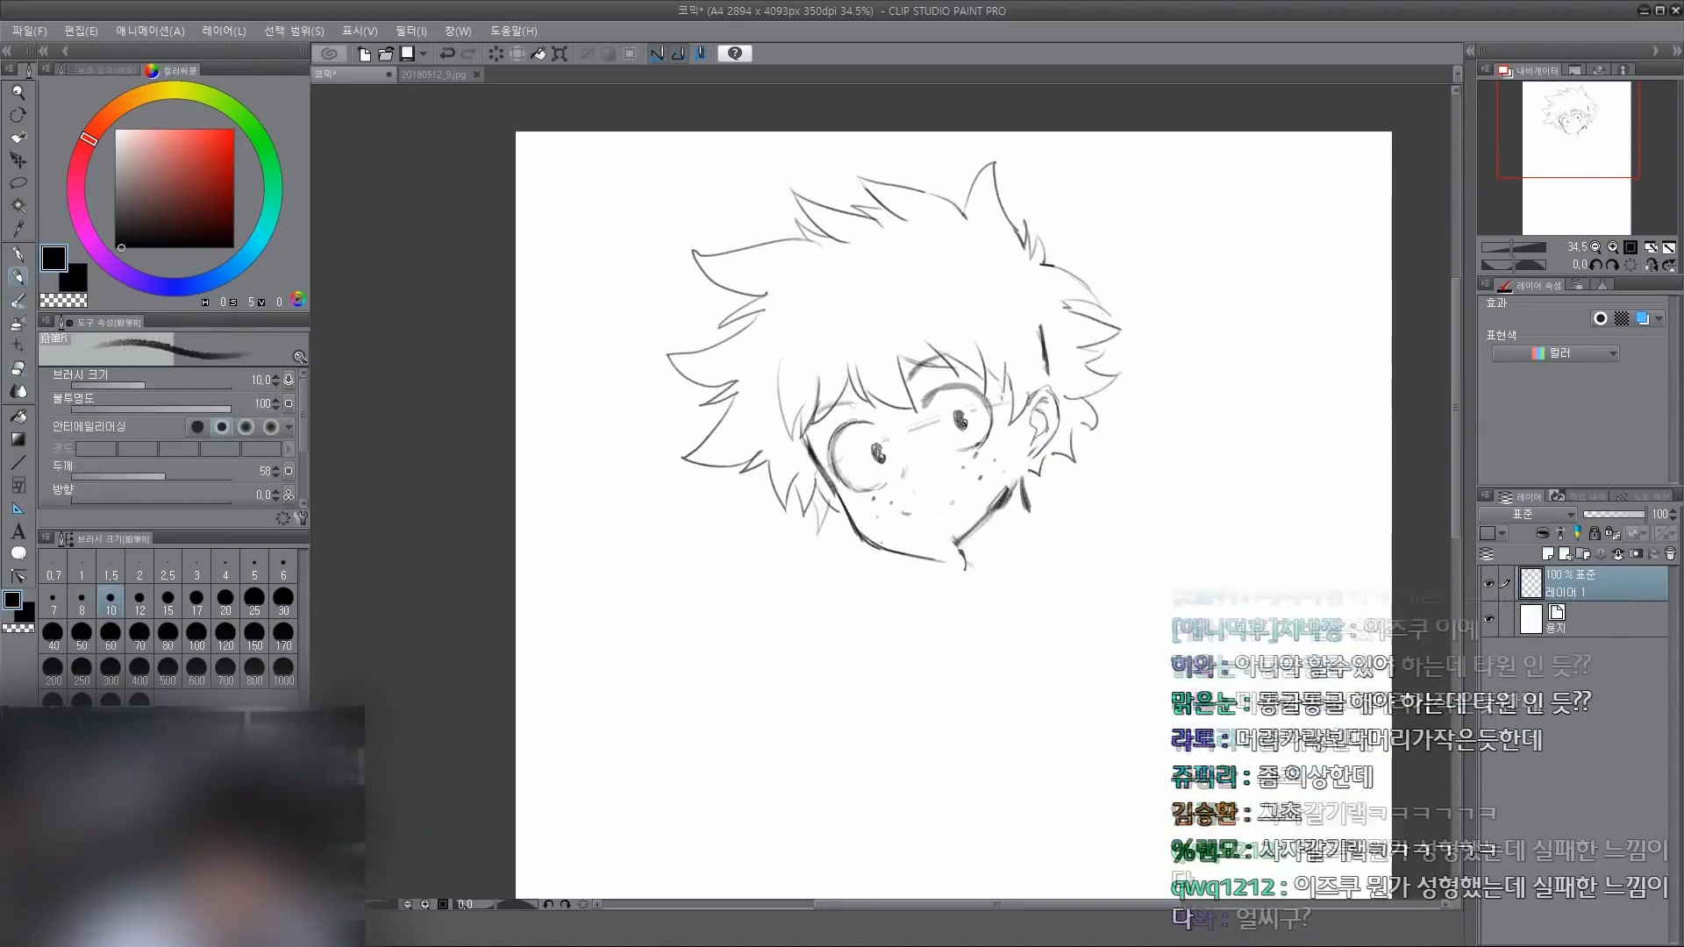
Task: Toggle visibility of 용지 layer
Action: [x=1488, y=619]
